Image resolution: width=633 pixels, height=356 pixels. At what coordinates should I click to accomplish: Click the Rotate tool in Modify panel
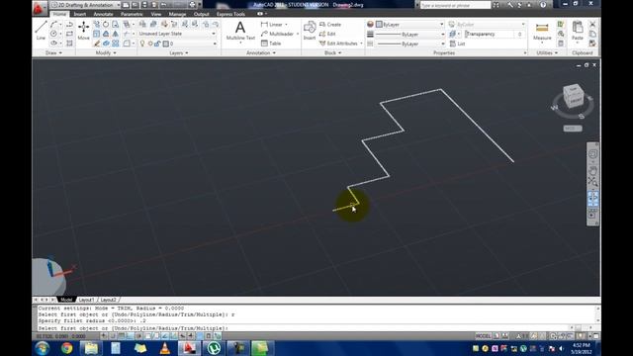pyautogui.click(x=106, y=25)
